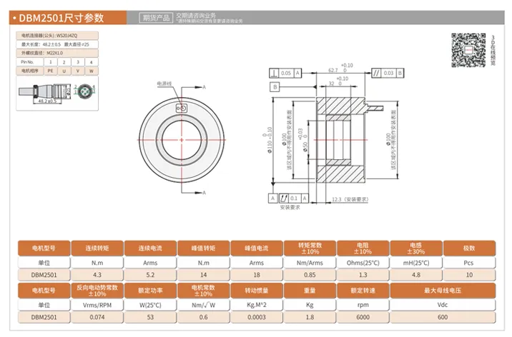The height and width of the screenshot is (337, 512).
Task: Click the runout tolerance frame 0.1 A
Action: click(x=290, y=198)
